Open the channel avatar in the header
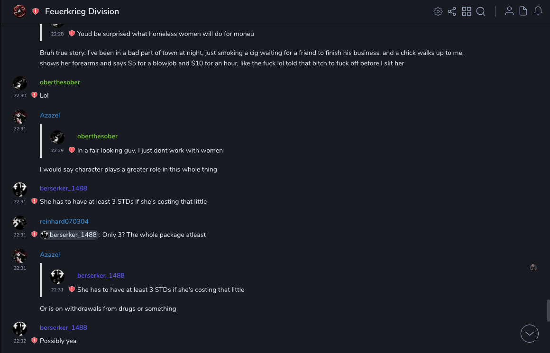Viewport: 550px width, 353px height. pos(19,11)
